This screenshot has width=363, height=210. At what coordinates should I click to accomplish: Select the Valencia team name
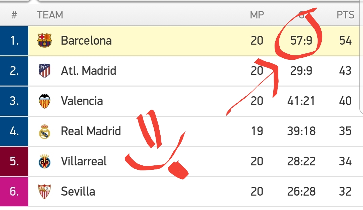click(x=82, y=101)
